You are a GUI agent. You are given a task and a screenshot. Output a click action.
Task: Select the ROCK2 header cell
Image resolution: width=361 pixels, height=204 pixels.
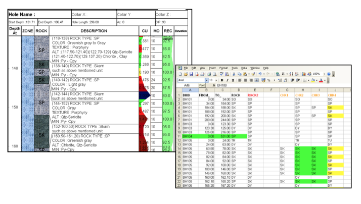point(254,95)
